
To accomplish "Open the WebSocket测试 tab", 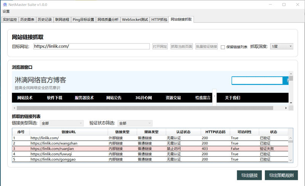I will pos(135,19).
